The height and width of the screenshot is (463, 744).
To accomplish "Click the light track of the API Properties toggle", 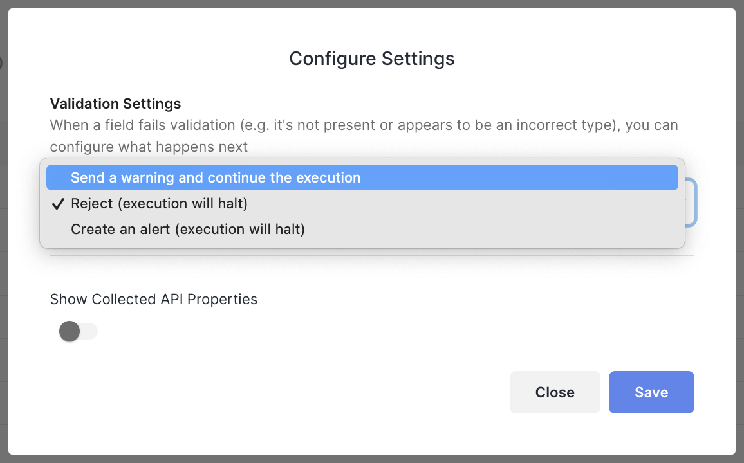I will [x=89, y=332].
